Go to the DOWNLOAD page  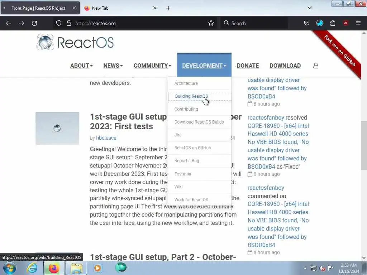click(285, 66)
